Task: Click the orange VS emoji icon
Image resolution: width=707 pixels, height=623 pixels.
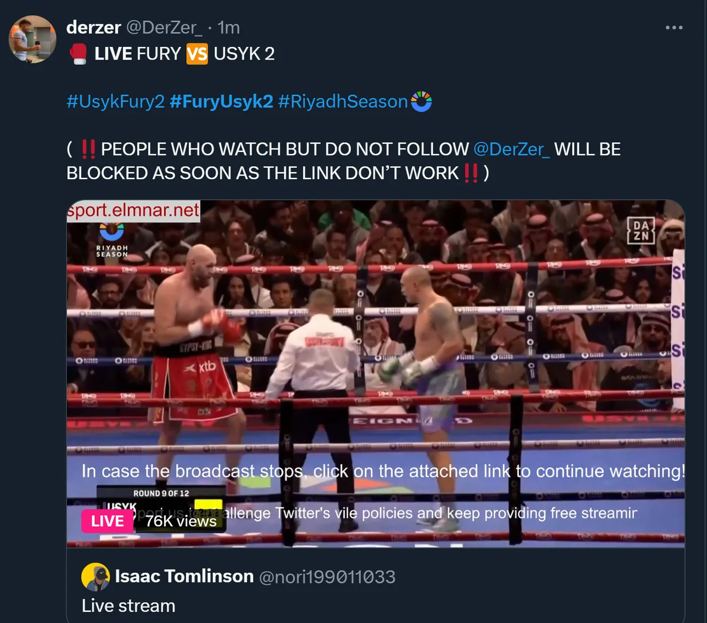Action: click(197, 54)
